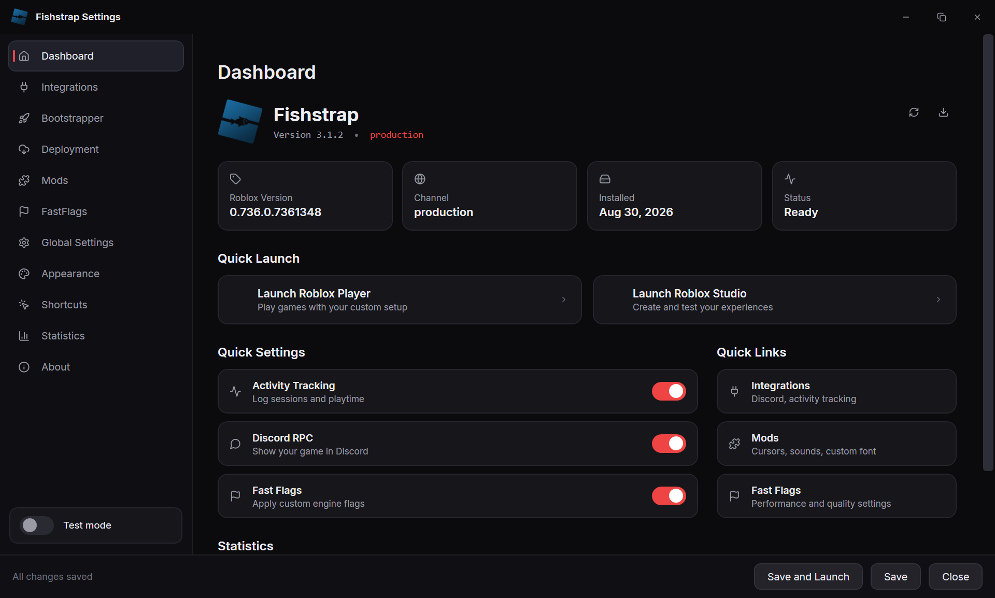Image resolution: width=995 pixels, height=598 pixels.
Task: Launch Roblox Studio card
Action: point(774,300)
